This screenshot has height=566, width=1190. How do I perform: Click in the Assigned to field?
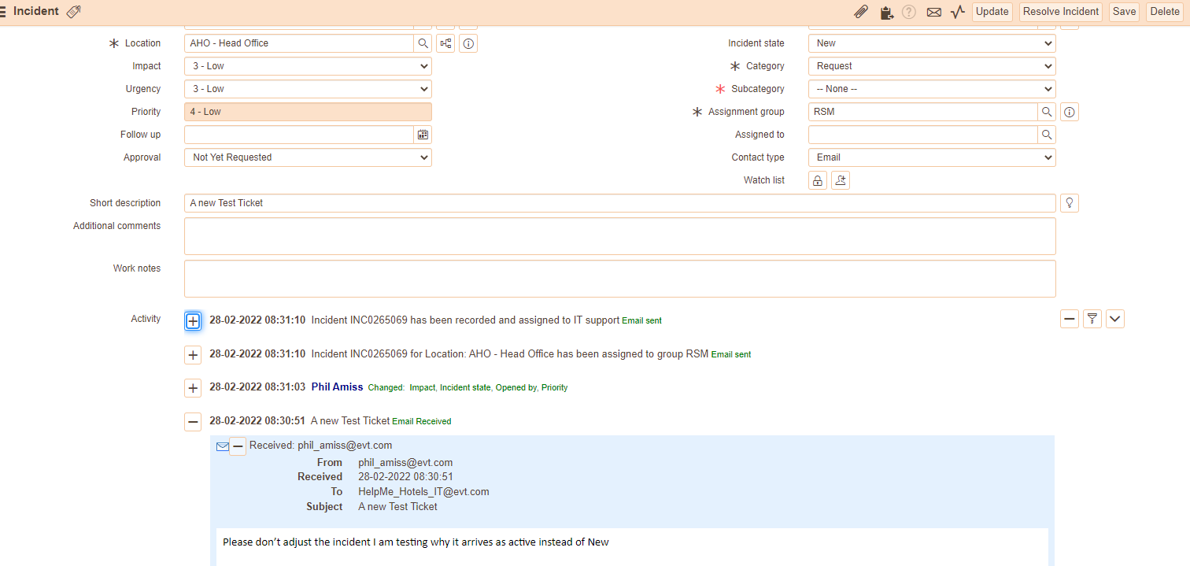tap(923, 135)
